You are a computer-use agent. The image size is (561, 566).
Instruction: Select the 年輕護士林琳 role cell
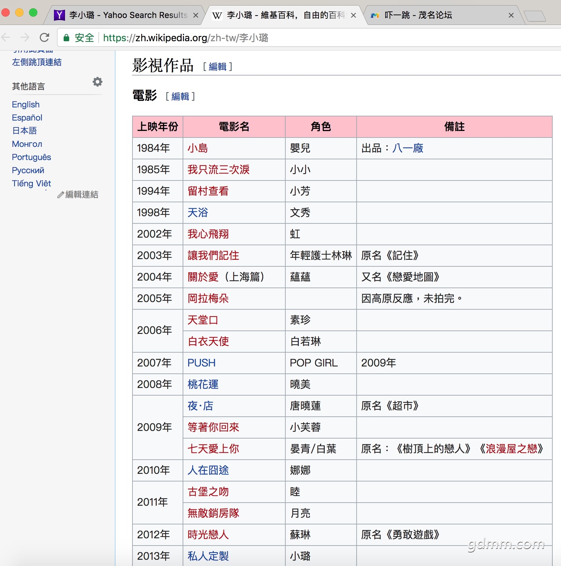click(321, 256)
